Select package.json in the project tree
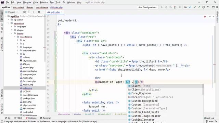The image size is (219, 123). point(29,98)
